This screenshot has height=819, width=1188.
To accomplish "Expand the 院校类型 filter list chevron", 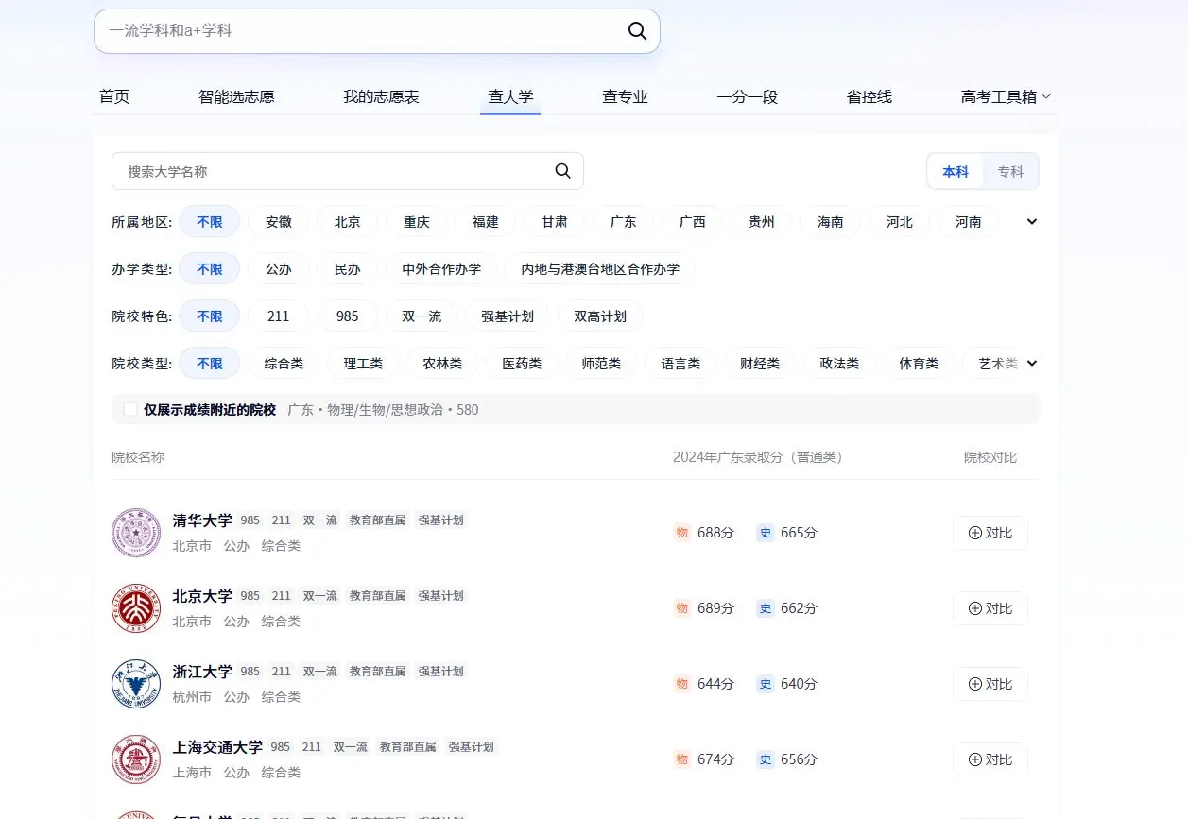I will [x=1032, y=364].
